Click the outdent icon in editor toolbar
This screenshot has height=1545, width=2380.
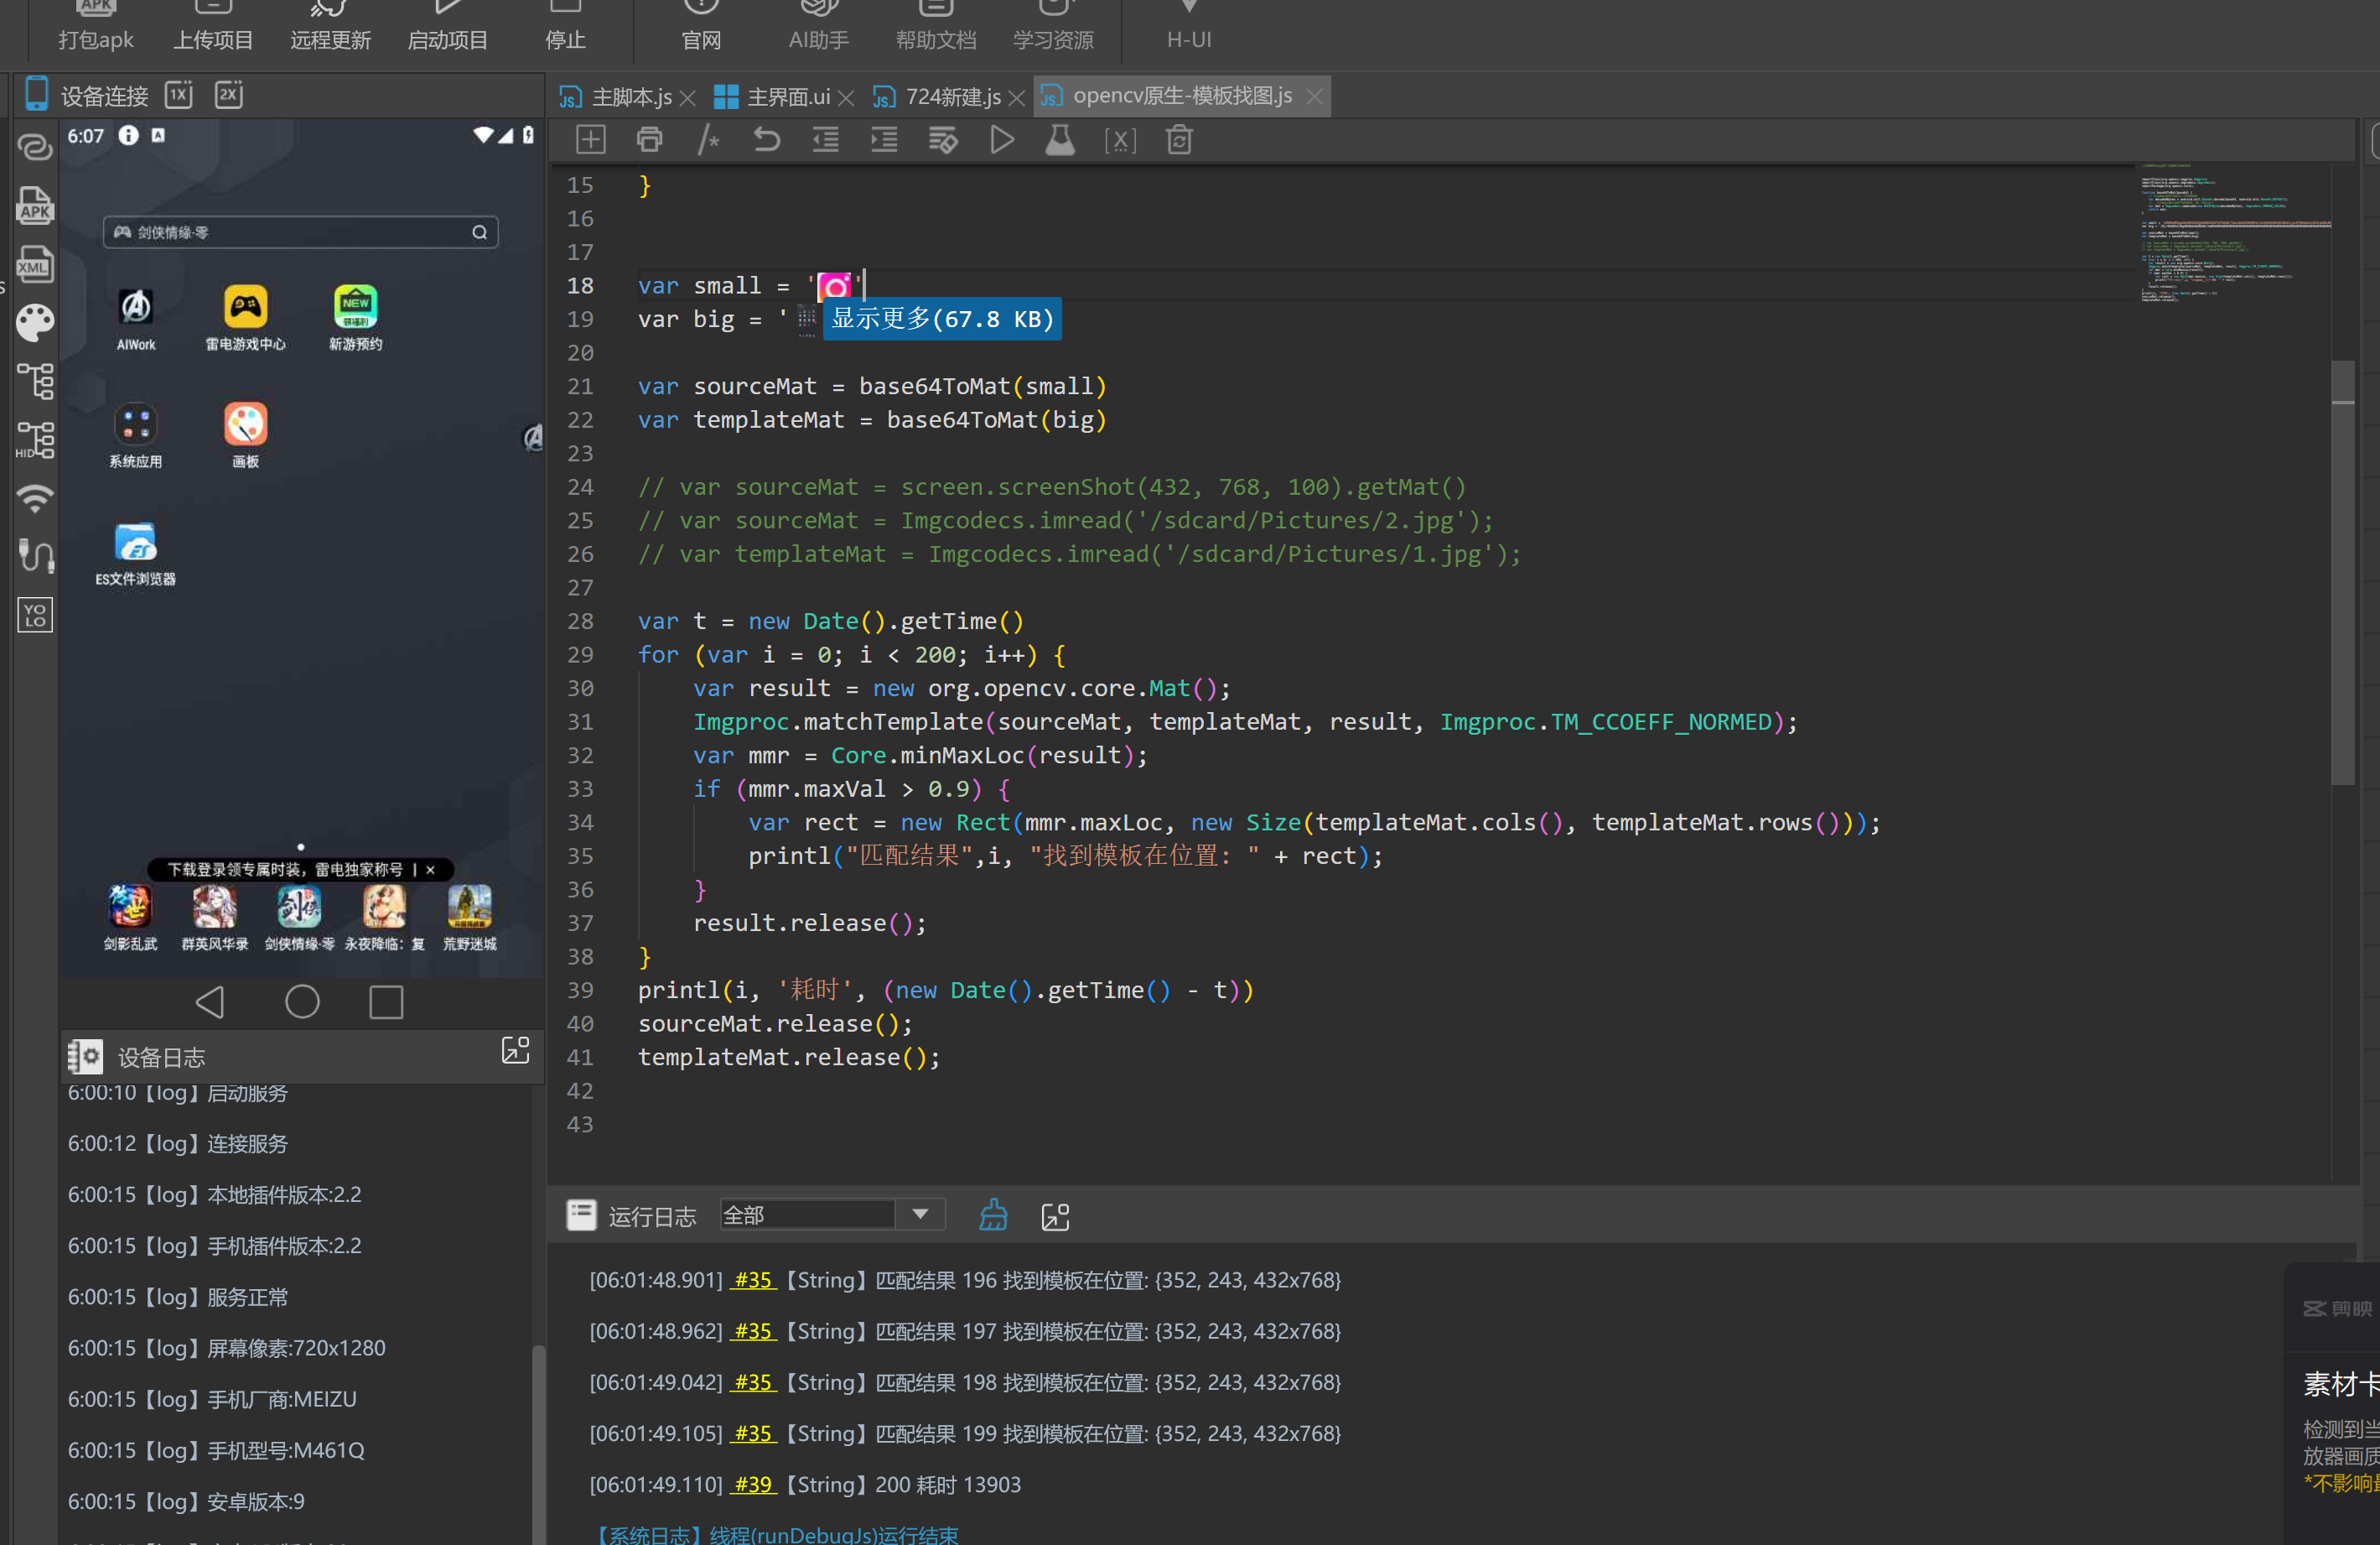click(825, 140)
